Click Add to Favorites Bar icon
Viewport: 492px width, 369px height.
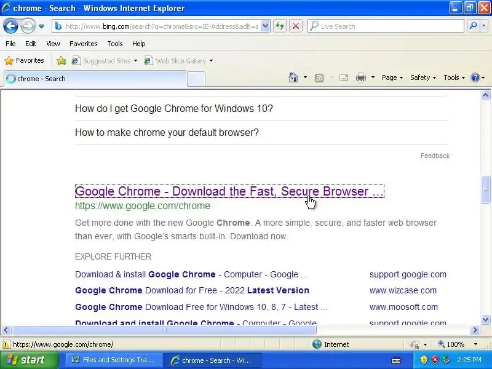tap(61, 60)
